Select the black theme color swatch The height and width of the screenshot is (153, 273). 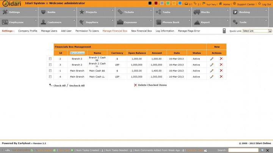(150, 3)
